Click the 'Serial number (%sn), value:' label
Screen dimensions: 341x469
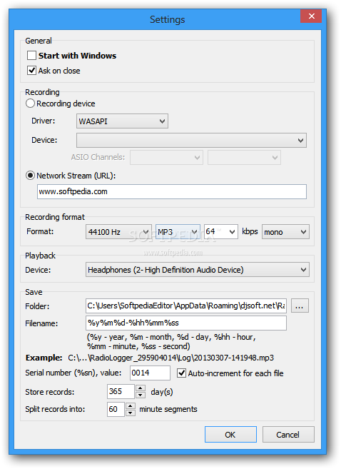(73, 373)
